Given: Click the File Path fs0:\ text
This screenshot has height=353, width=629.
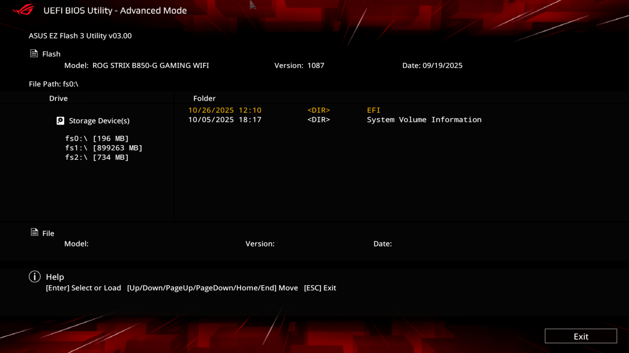Looking at the screenshot, I should coord(54,84).
